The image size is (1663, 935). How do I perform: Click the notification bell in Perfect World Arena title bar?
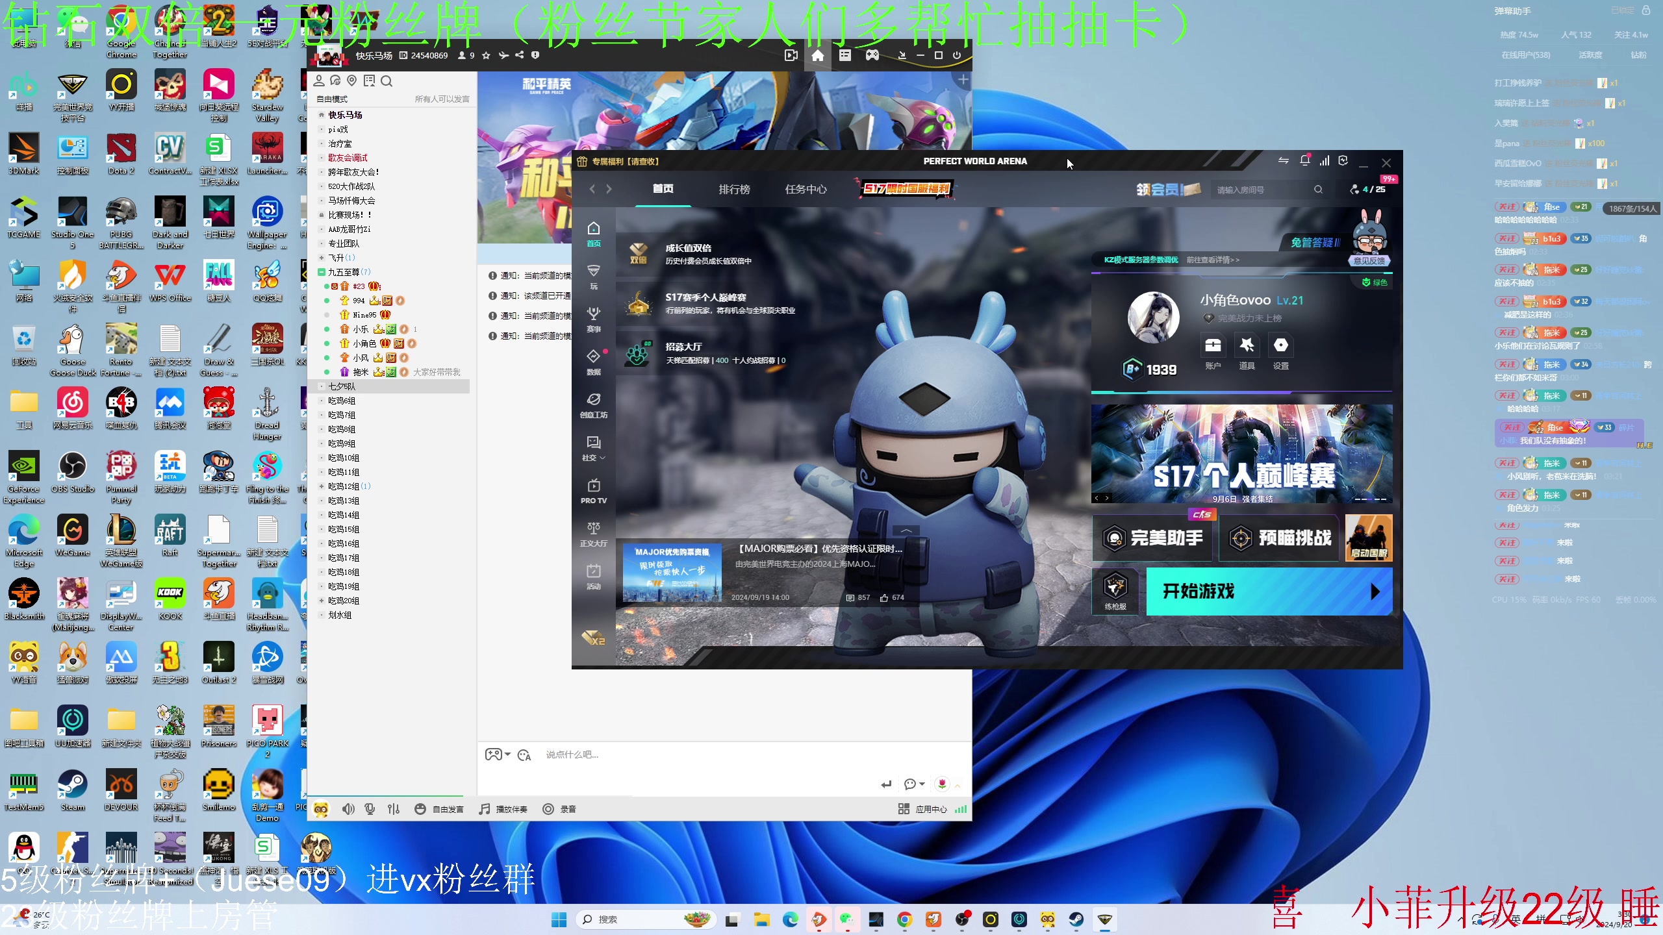pyautogui.click(x=1304, y=160)
